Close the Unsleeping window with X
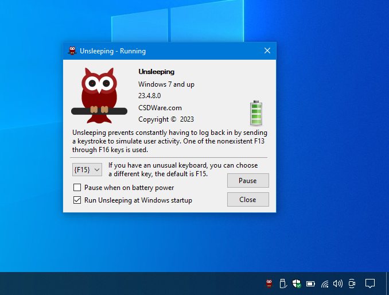The width and height of the screenshot is (389, 295). (x=267, y=51)
